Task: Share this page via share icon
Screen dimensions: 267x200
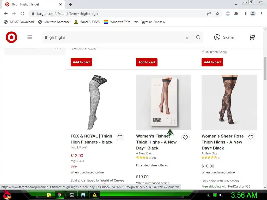Action: (x=209, y=14)
